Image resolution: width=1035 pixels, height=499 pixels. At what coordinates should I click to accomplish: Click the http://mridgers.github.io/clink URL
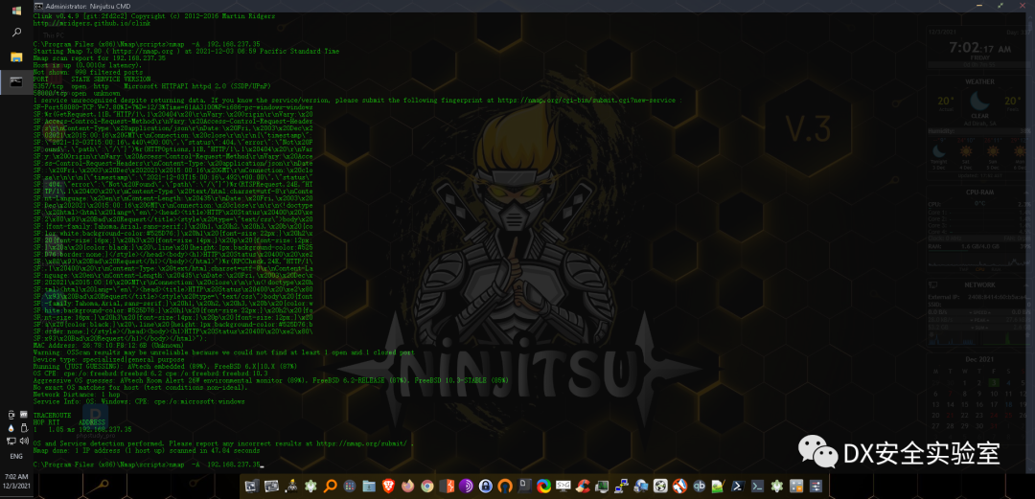[91, 23]
